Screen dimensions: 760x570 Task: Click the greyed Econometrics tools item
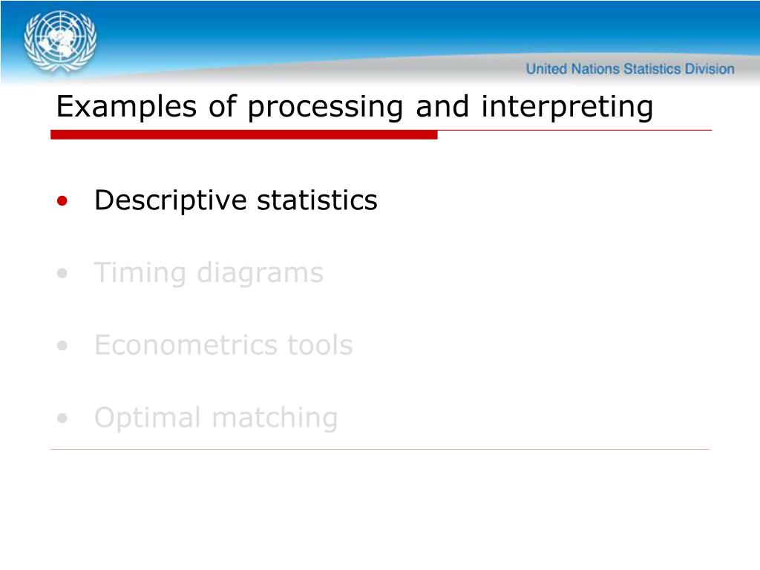(x=223, y=345)
